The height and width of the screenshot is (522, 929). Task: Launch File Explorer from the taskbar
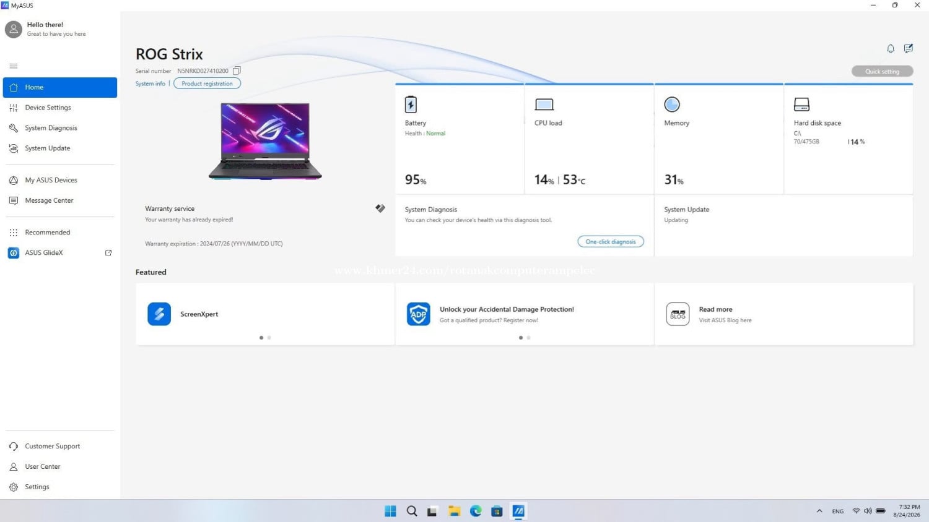tap(455, 511)
